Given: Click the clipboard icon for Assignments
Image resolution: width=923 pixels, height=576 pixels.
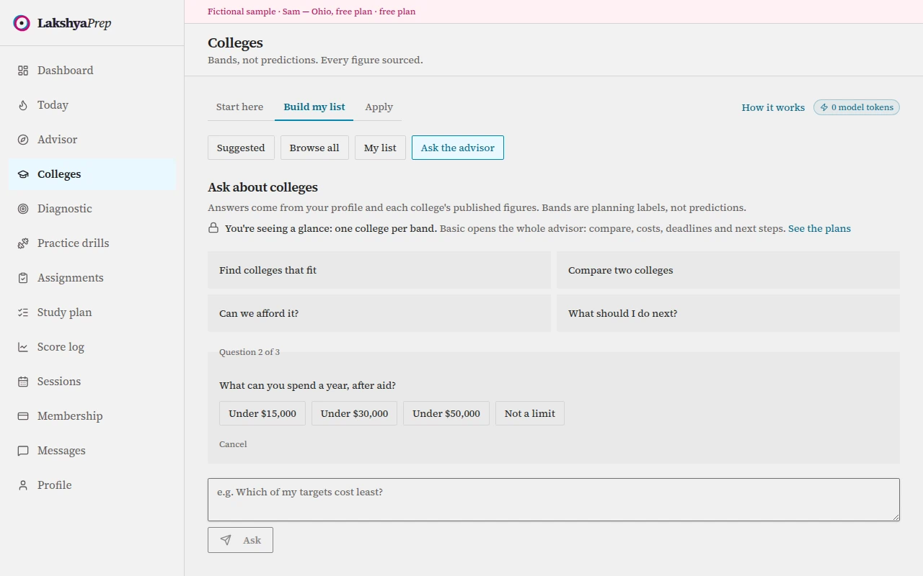Looking at the screenshot, I should pyautogui.click(x=23, y=278).
